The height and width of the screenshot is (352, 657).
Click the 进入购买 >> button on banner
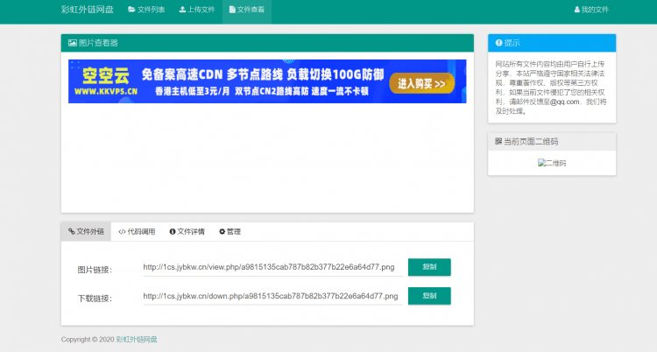point(421,84)
